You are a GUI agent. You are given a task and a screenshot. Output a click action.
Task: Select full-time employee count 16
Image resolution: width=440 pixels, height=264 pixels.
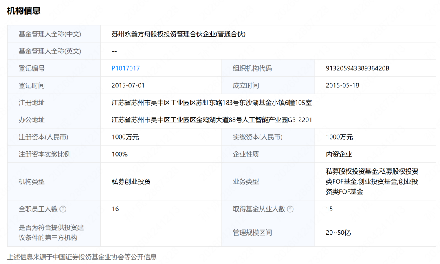tap(115, 209)
